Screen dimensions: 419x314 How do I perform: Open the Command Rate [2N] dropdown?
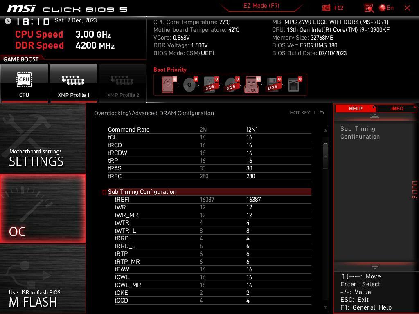pos(252,130)
